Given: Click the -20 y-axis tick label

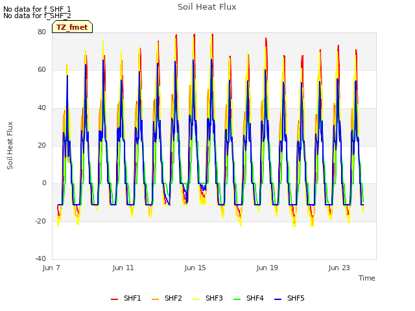Looking at the screenshot, I should point(40,221).
